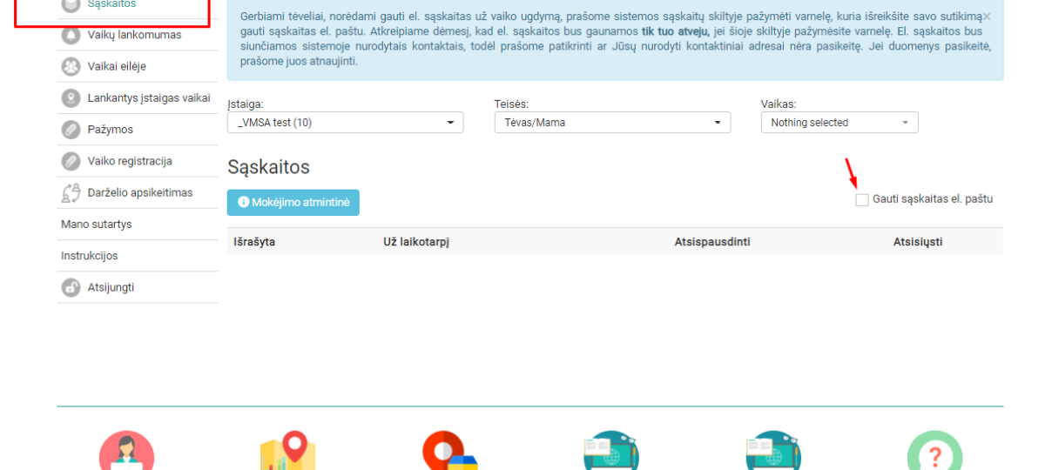This screenshot has height=470, width=1045.
Task: Click the Atsispausdinti column header
Action: pyautogui.click(x=712, y=242)
